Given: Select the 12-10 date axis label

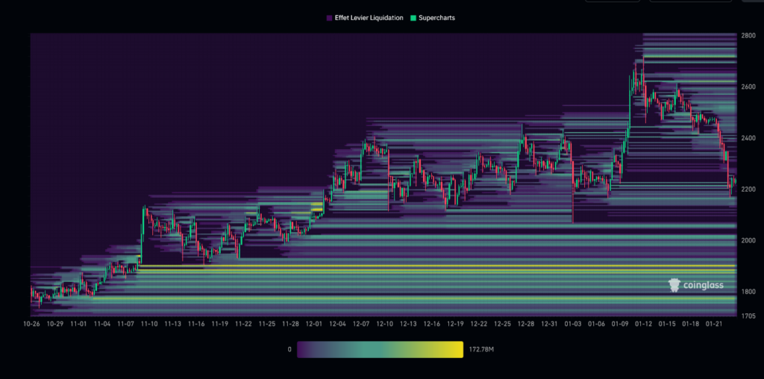Looking at the screenshot, I should coord(384,324).
